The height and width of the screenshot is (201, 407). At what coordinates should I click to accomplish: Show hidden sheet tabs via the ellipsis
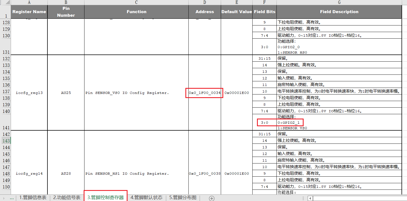coord(12,198)
